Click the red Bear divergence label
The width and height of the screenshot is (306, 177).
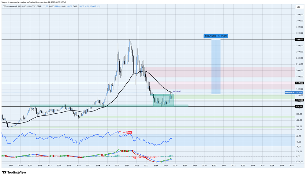(x=129, y=132)
